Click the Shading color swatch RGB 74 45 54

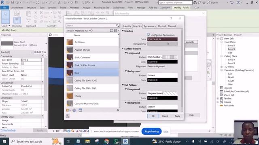pos(162,39)
